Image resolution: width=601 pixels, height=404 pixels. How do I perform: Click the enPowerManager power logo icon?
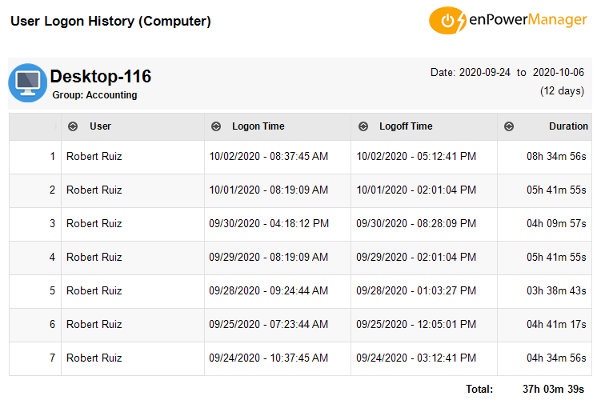447,20
